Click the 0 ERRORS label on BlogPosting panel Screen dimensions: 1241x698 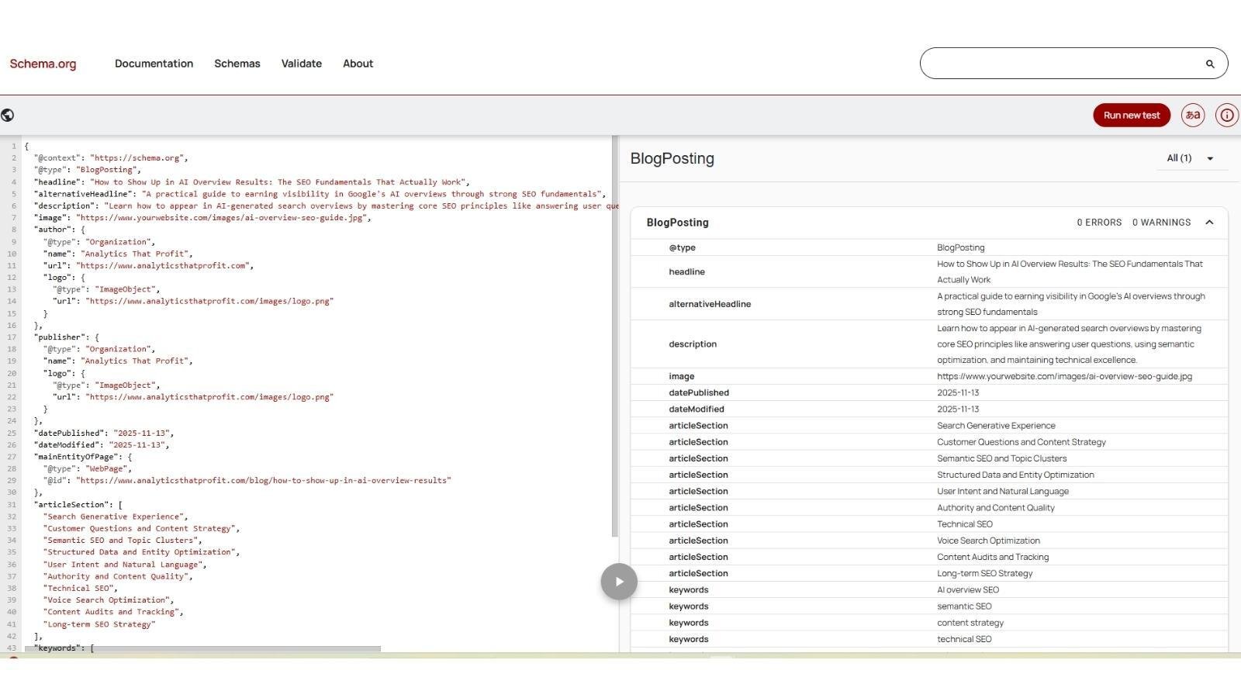1098,223
